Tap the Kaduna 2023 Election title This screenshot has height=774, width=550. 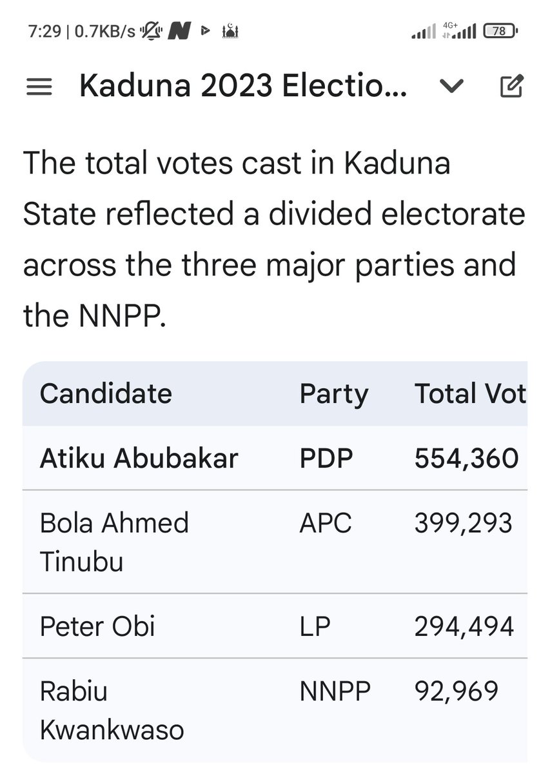(243, 86)
